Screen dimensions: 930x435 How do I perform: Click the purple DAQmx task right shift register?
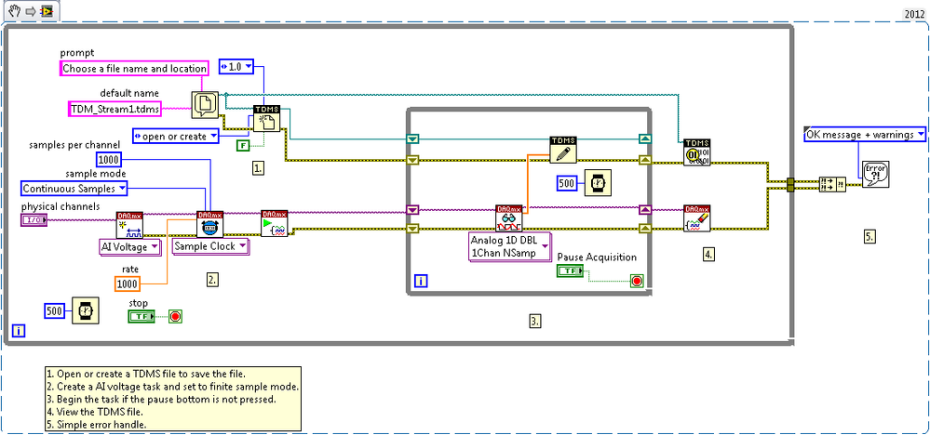coord(645,209)
